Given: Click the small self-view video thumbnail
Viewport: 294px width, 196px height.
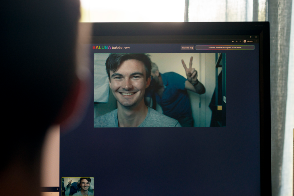Looking at the screenshot, I should click(78, 187).
